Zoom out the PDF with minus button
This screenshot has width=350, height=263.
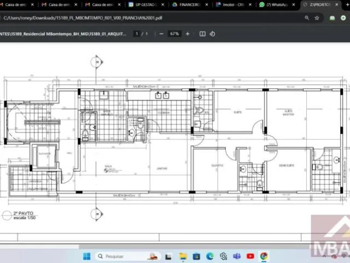click(161, 34)
